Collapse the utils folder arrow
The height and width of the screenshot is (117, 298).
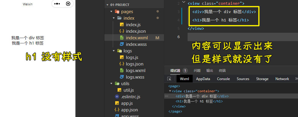pos(111,84)
